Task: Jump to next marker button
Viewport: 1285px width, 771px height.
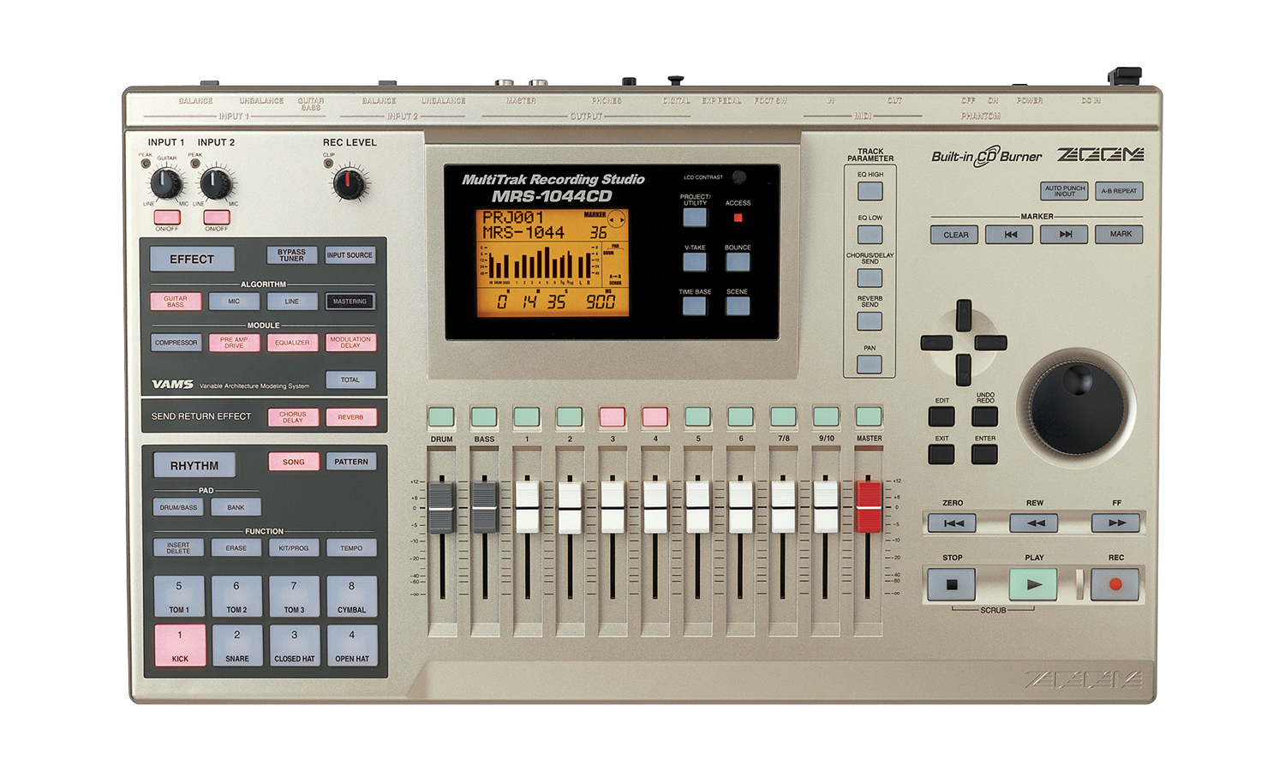Action: [x=1064, y=234]
